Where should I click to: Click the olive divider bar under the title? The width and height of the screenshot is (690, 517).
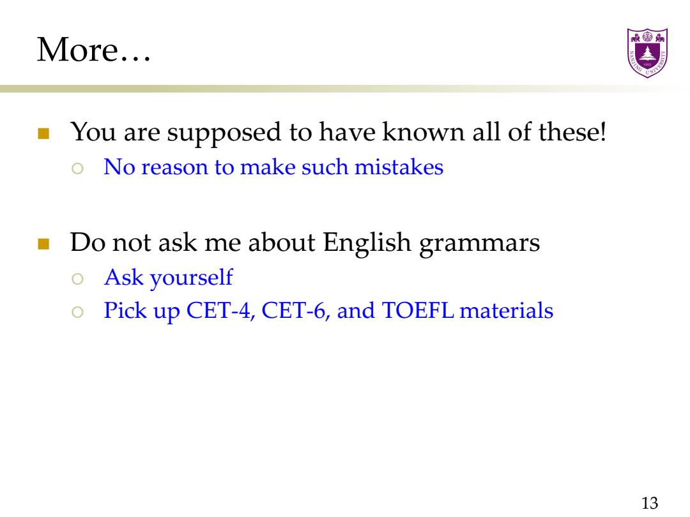point(345,89)
